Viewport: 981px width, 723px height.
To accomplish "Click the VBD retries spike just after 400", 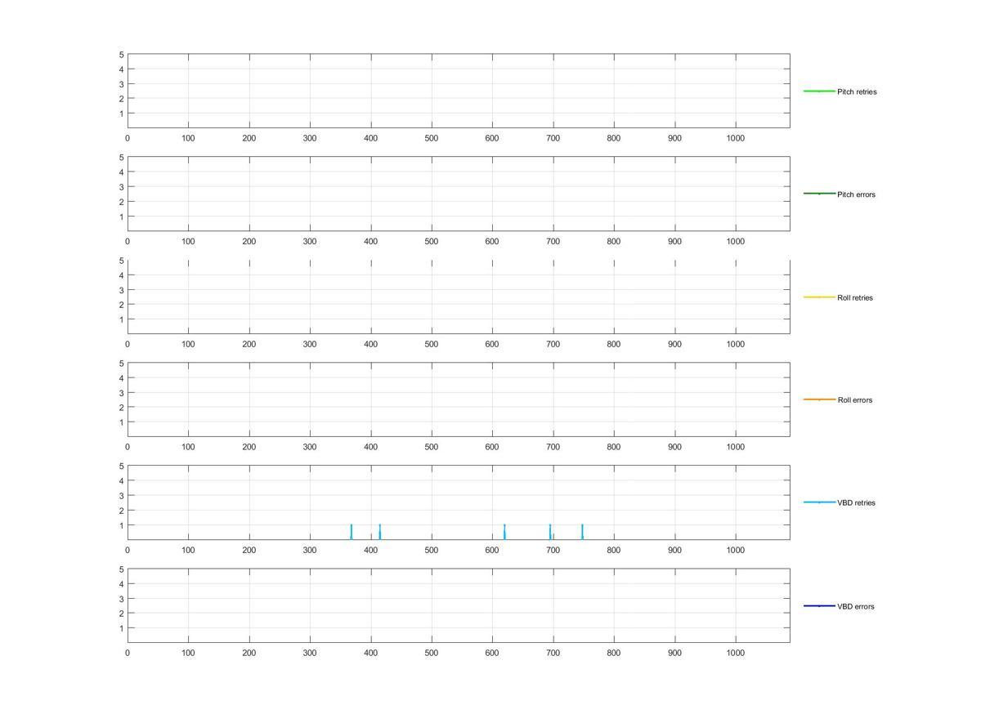I will coord(379,532).
